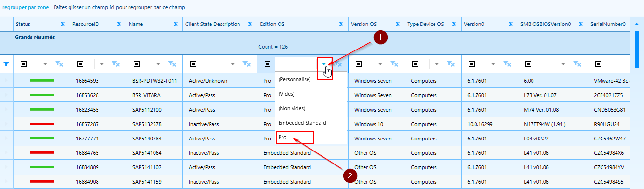Toggle the Type Device OS filter operator box
The width and height of the screenshot is (644, 189).
click(415, 63)
